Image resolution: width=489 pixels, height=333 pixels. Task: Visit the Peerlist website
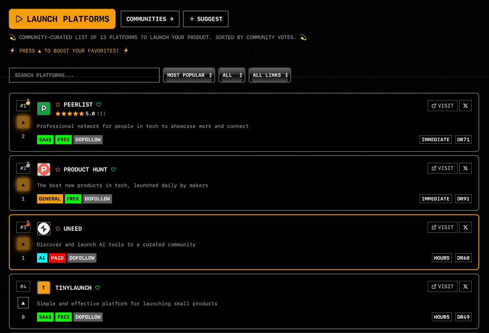[x=443, y=105]
